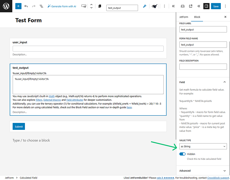Screen dimensions: 230x180
Task: Open the Filters link
Action: point(39,100)
